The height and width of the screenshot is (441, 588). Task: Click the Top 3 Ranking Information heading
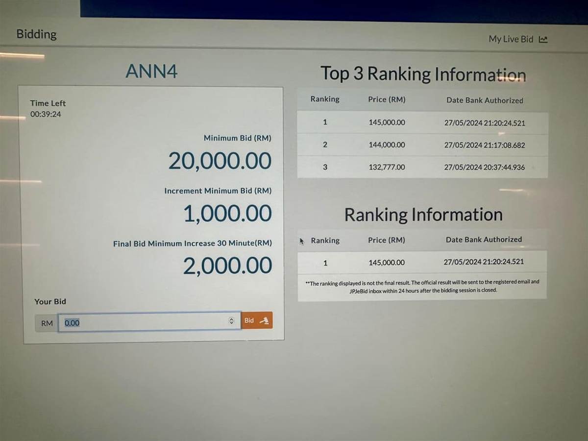pyautogui.click(x=423, y=74)
